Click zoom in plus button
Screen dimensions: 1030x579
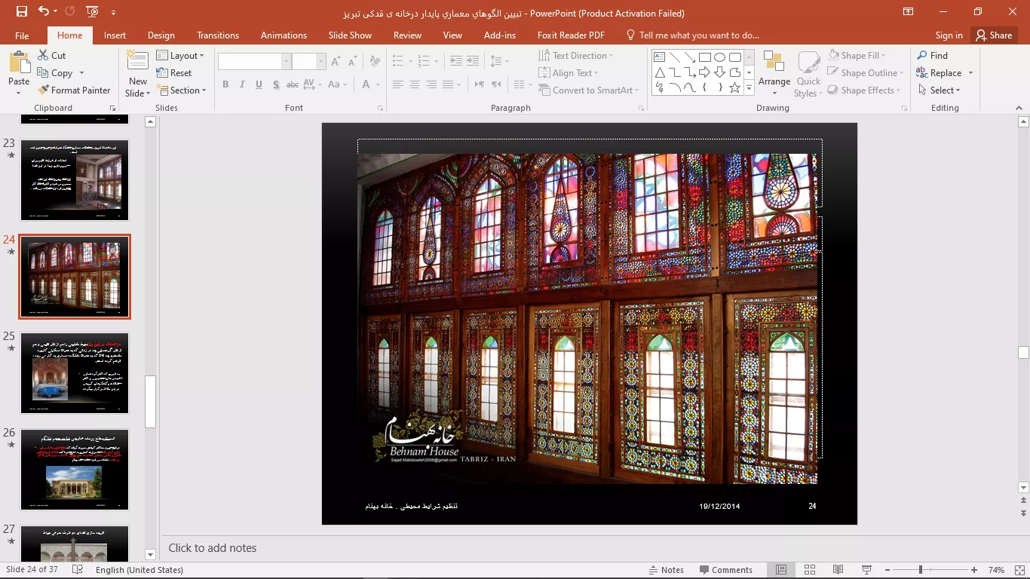tap(974, 570)
